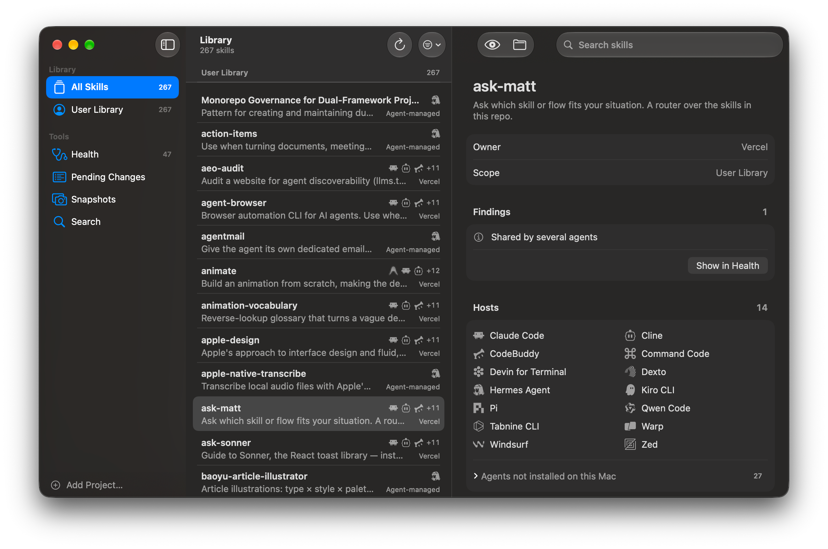Select the ask-sonner skill
Viewport: 828px width, 549px height.
coord(318,449)
